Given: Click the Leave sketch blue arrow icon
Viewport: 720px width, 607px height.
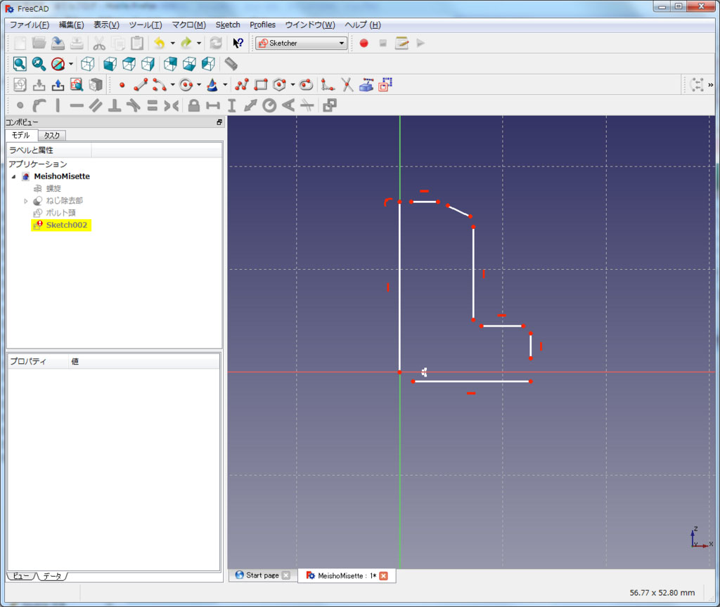Looking at the screenshot, I should pos(58,85).
